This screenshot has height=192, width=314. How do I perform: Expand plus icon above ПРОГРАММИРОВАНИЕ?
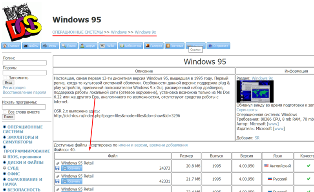point(5,147)
